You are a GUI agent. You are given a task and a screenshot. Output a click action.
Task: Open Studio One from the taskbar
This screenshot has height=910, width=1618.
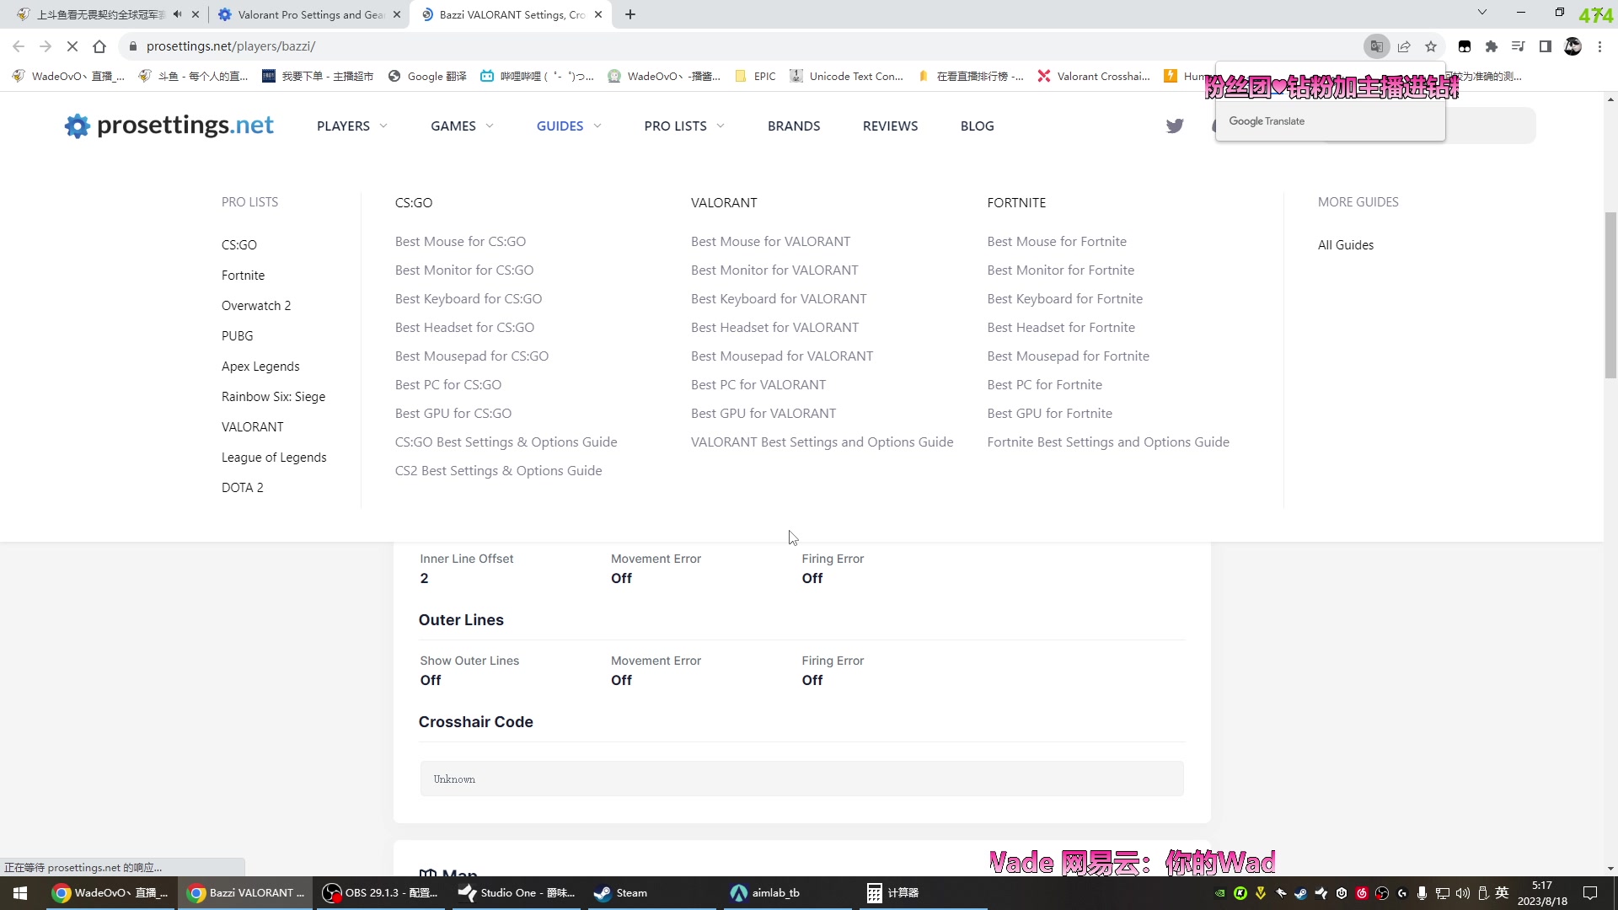[516, 893]
